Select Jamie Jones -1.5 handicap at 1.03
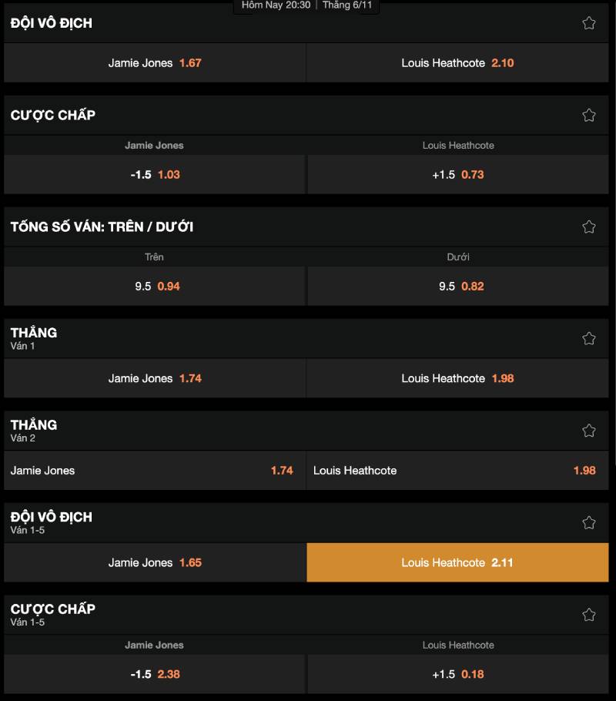This screenshot has height=701, width=616. (155, 175)
